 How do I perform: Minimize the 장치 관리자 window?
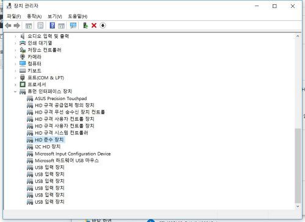pos(257,6)
